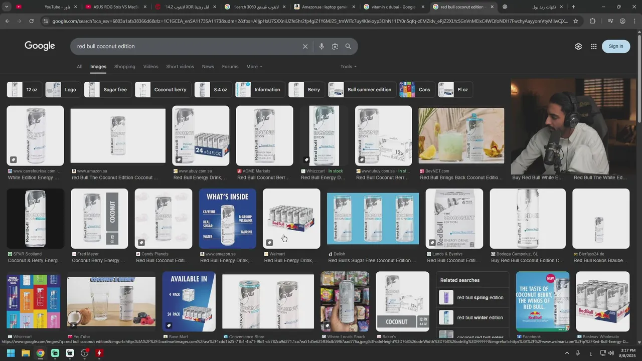The width and height of the screenshot is (642, 361).
Task: Filter images by Logo chip
Action: point(63,90)
